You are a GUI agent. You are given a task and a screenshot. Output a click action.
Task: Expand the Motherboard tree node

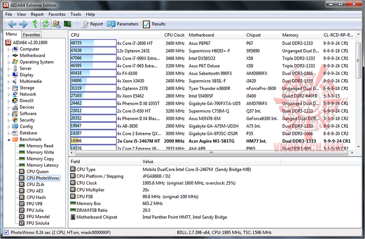click(x=9, y=56)
